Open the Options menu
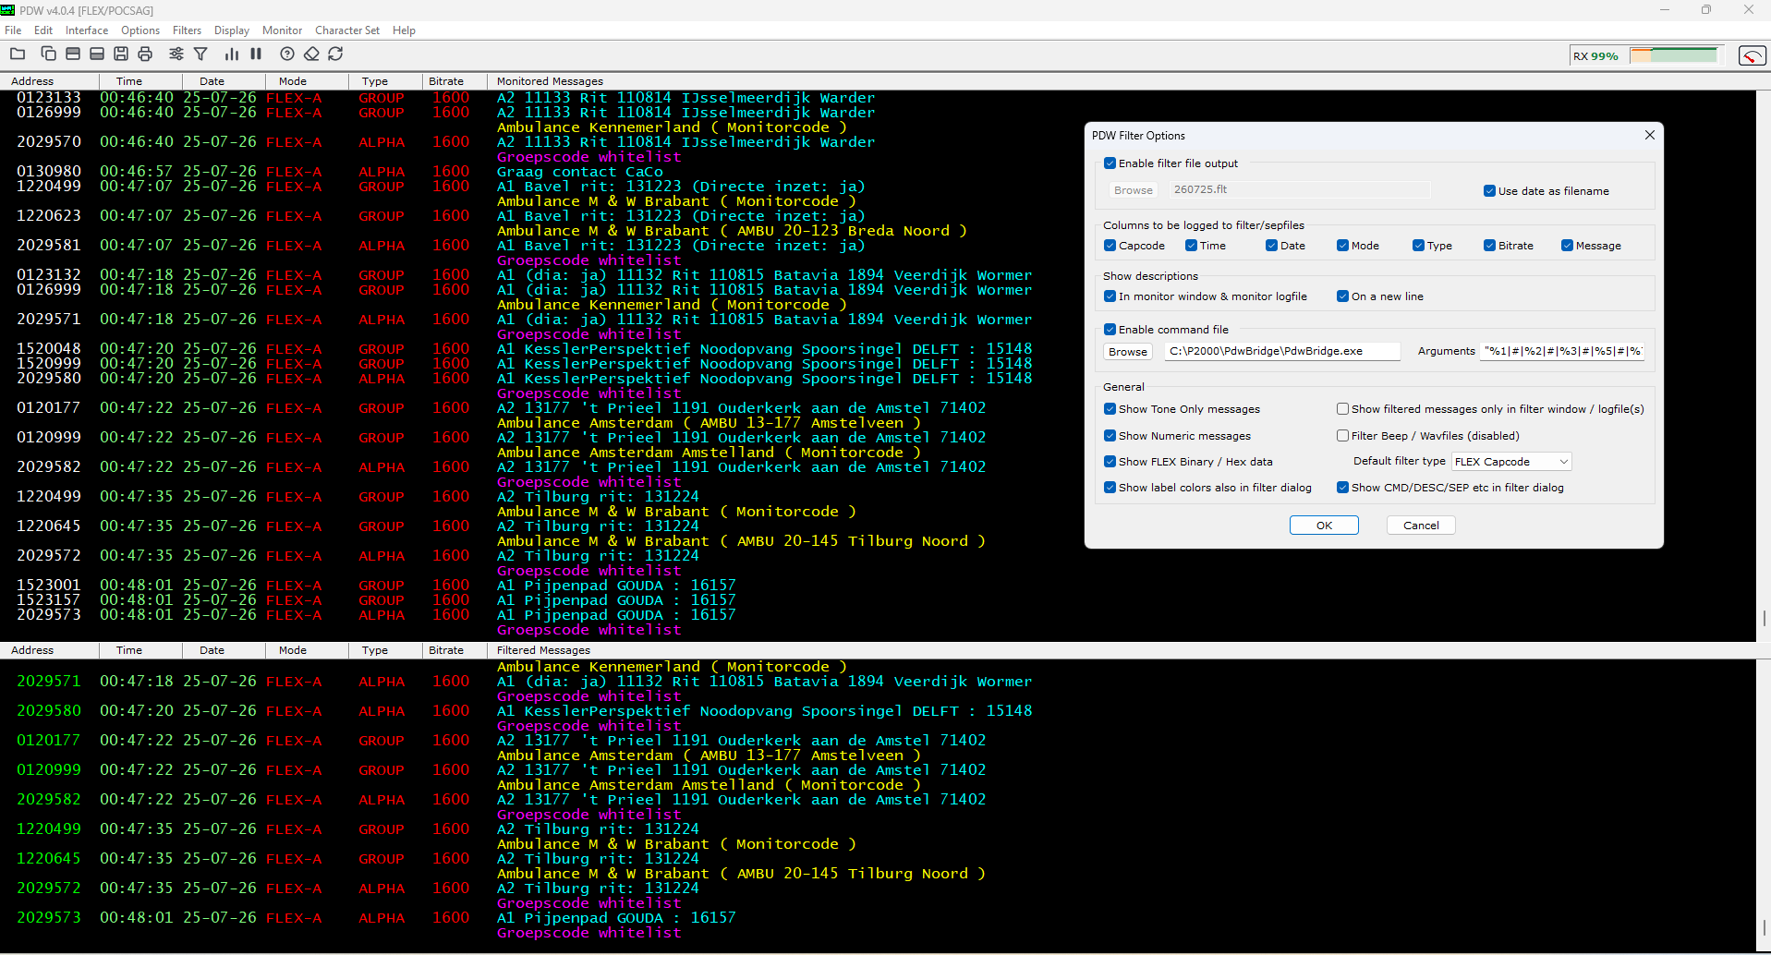 [140, 30]
